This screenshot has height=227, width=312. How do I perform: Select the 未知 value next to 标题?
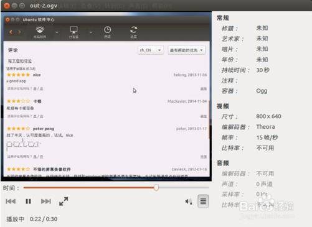[262, 28]
